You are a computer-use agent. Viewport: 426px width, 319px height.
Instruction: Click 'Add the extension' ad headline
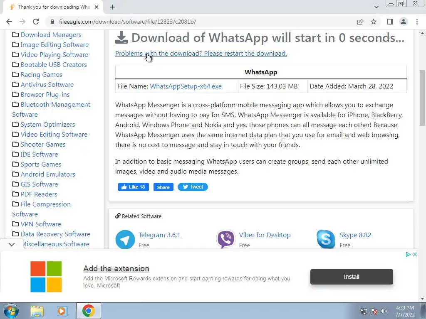point(116,269)
